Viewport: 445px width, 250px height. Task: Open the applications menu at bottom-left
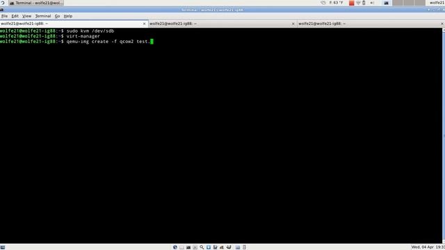click(x=3, y=247)
